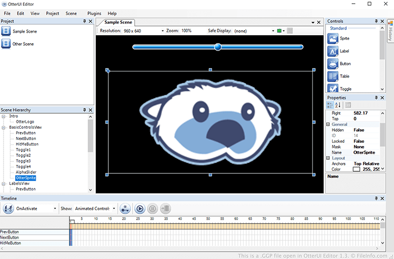Viewport: 394px width, 259px height.
Task: Choose the Button control icon
Action: 333,64
